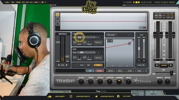Click the Delay module knob button
This screenshot has width=179, height=100.
[128, 82]
